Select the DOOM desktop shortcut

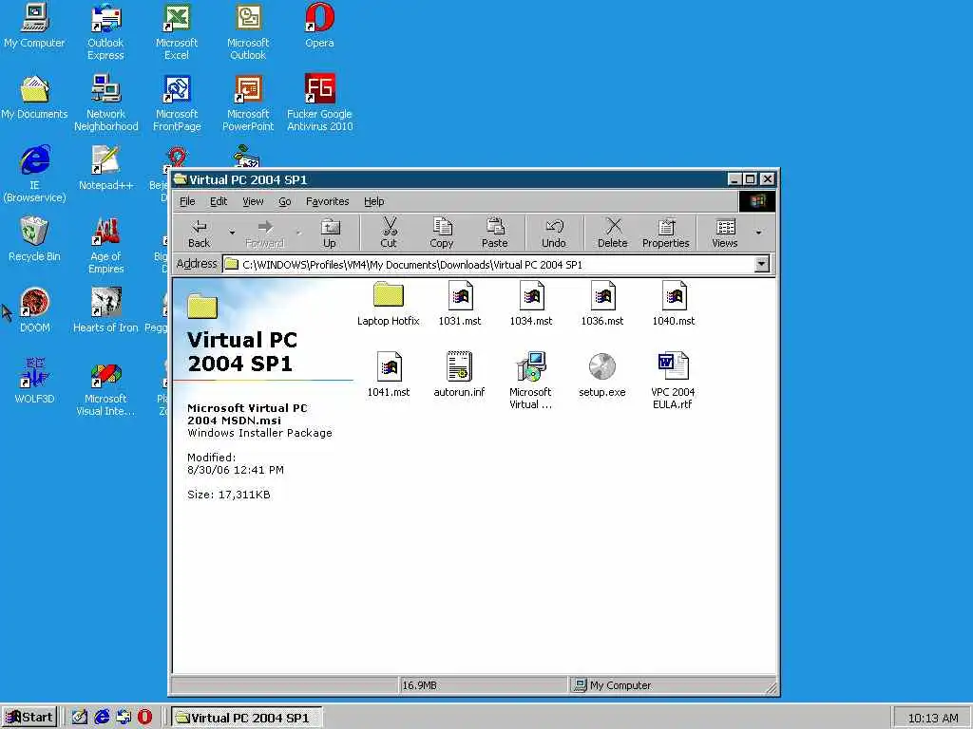click(35, 310)
